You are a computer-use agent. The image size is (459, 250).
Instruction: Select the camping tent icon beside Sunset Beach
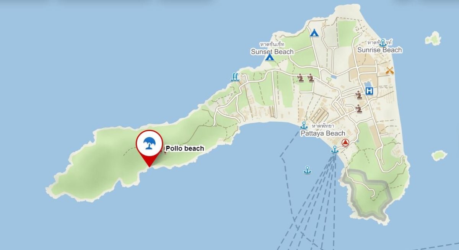(270, 57)
